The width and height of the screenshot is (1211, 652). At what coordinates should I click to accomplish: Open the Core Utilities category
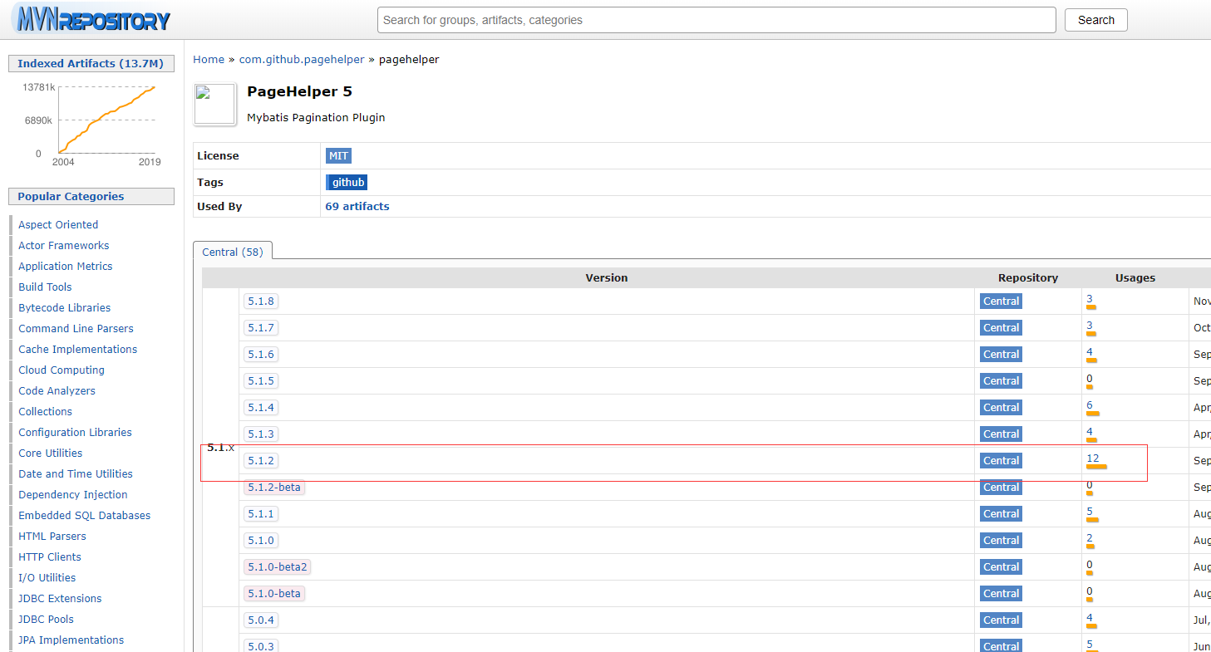51,453
